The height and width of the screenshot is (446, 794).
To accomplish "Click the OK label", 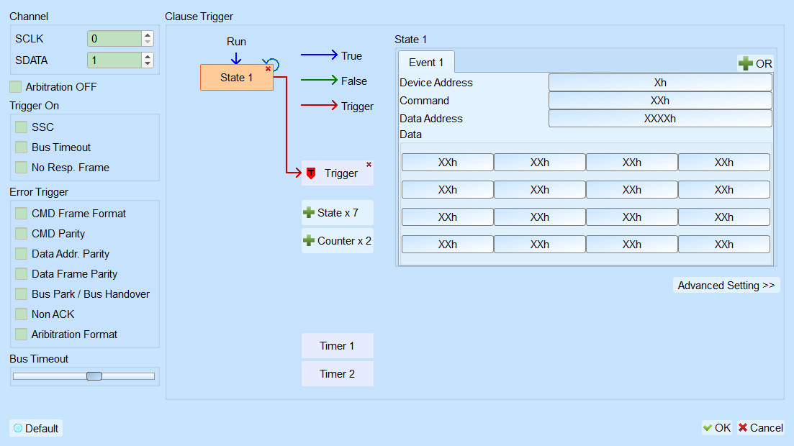I will coord(723,428).
